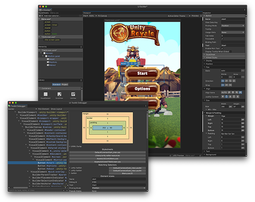
Task: Open the Usage Hints dropdown
Action: [x=233, y=32]
